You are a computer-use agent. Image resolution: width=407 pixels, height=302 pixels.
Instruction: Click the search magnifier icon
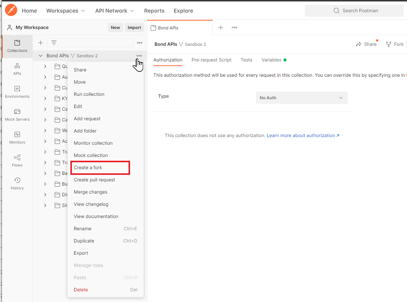(336, 11)
